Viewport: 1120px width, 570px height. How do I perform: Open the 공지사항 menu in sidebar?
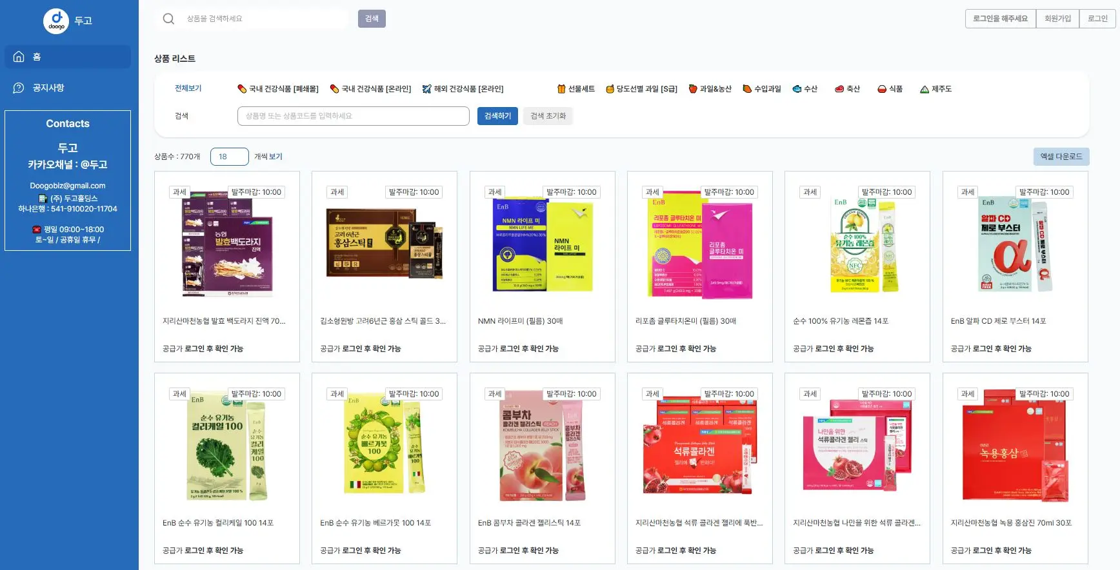coord(68,88)
